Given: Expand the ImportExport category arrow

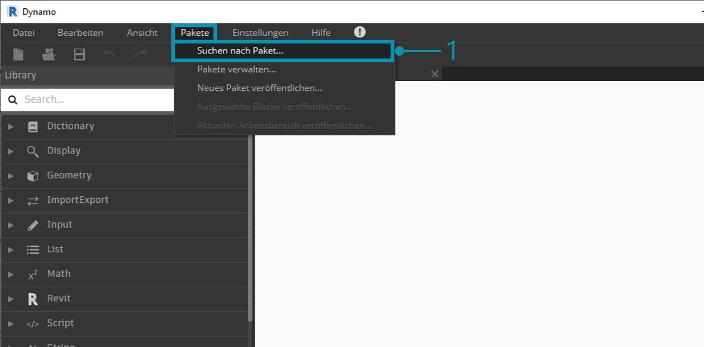Looking at the screenshot, I should click(11, 200).
